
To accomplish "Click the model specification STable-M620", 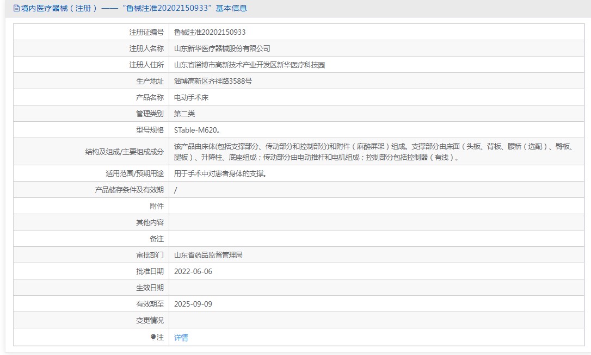I will (196, 130).
